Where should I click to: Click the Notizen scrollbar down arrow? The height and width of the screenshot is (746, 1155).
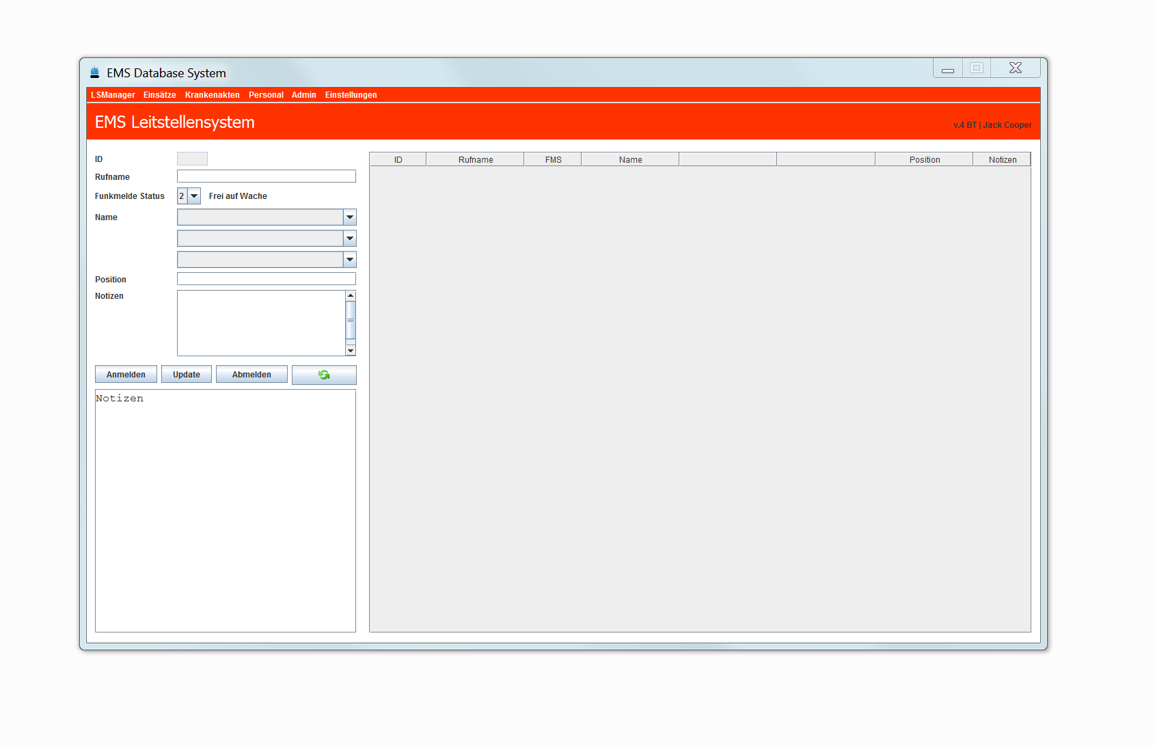coord(351,350)
